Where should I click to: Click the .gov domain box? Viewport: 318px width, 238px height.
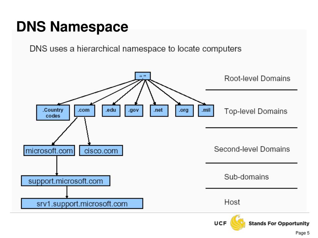(134, 111)
